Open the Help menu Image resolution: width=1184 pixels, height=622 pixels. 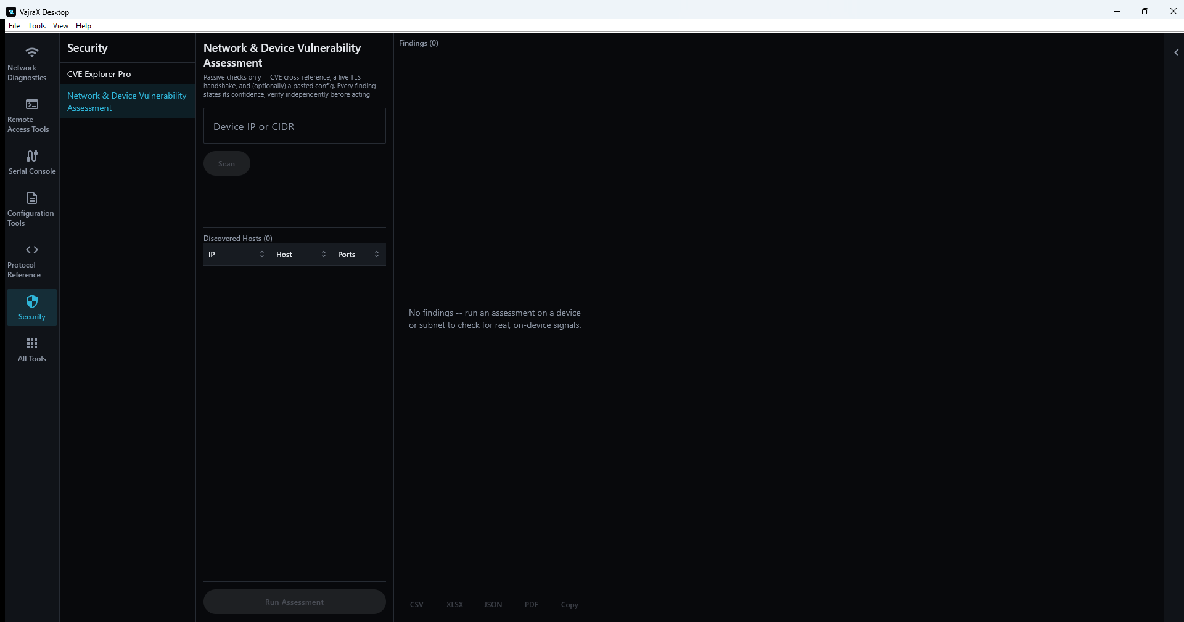tap(83, 26)
